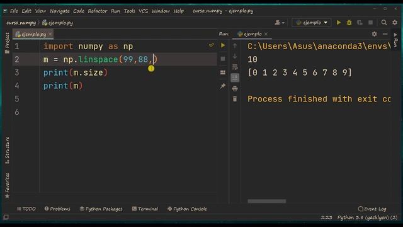
Task: Select the ejemplo.py editor tab
Action: point(33,34)
